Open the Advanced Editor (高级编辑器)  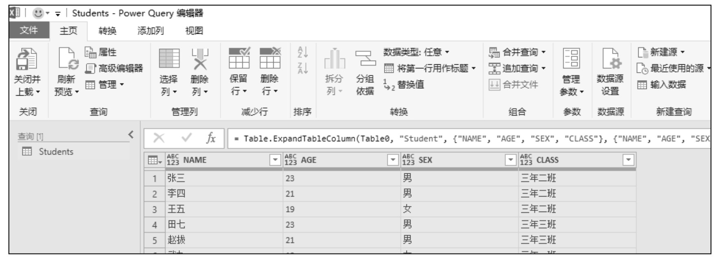click(114, 68)
